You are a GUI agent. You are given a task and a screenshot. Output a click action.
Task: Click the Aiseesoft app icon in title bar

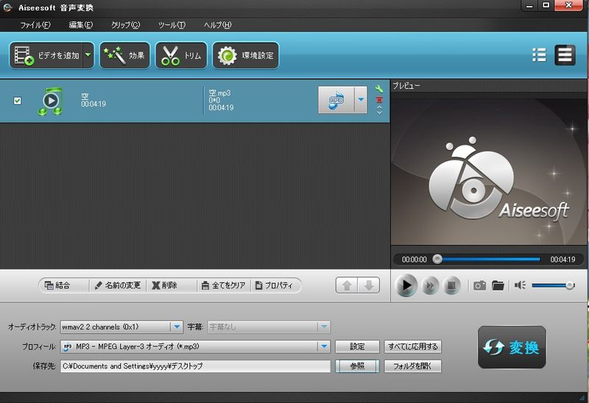click(x=7, y=7)
